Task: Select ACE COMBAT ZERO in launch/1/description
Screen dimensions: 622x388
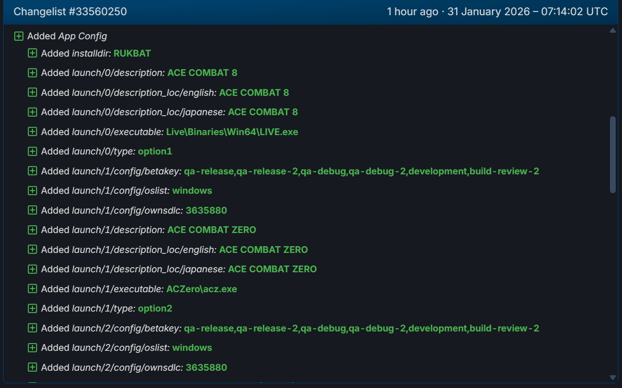Action: [212, 230]
